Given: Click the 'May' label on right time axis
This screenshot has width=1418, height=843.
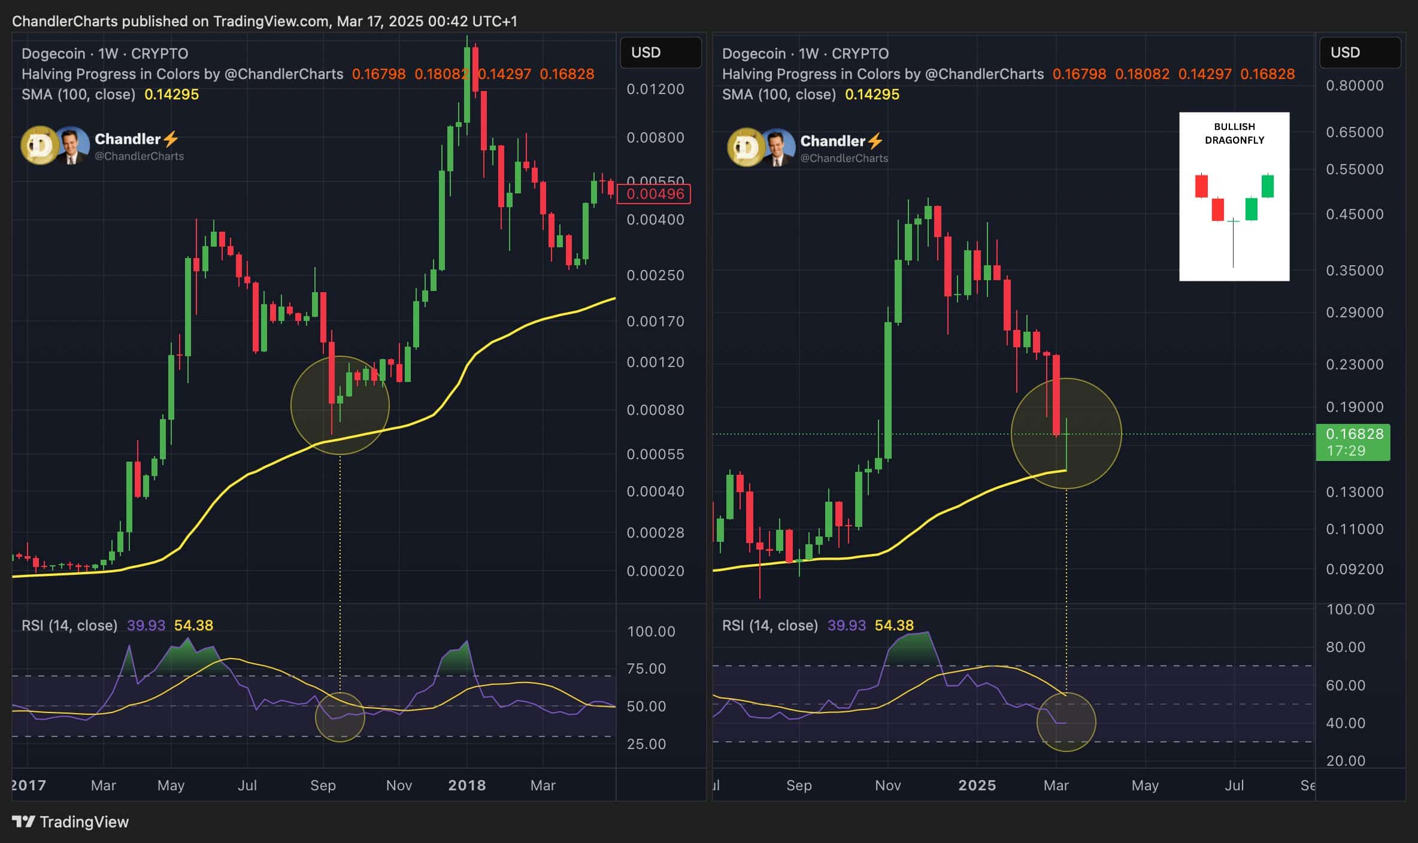Looking at the screenshot, I should click(1145, 786).
